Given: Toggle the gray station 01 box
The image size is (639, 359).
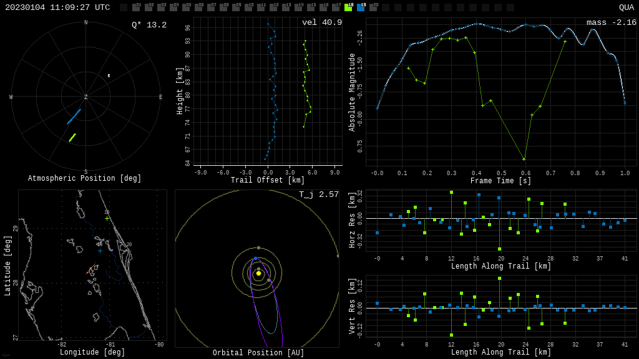Looking at the screenshot, I should pyautogui.click(x=136, y=7).
